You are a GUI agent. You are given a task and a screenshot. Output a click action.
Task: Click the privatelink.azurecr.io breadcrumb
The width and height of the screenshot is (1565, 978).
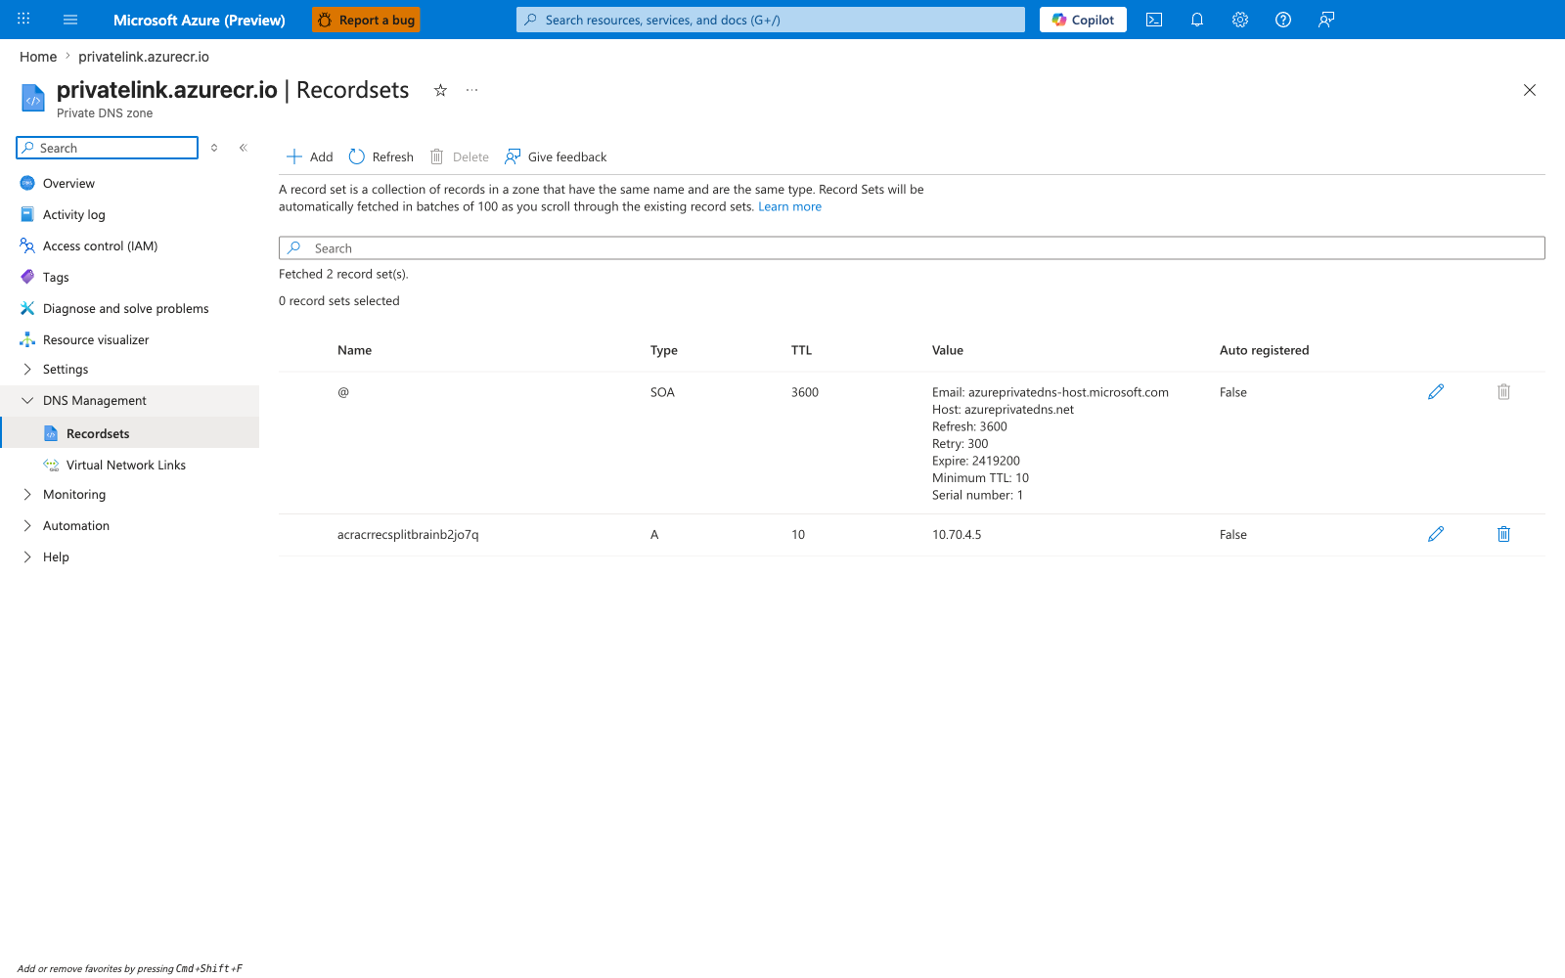pos(144,57)
